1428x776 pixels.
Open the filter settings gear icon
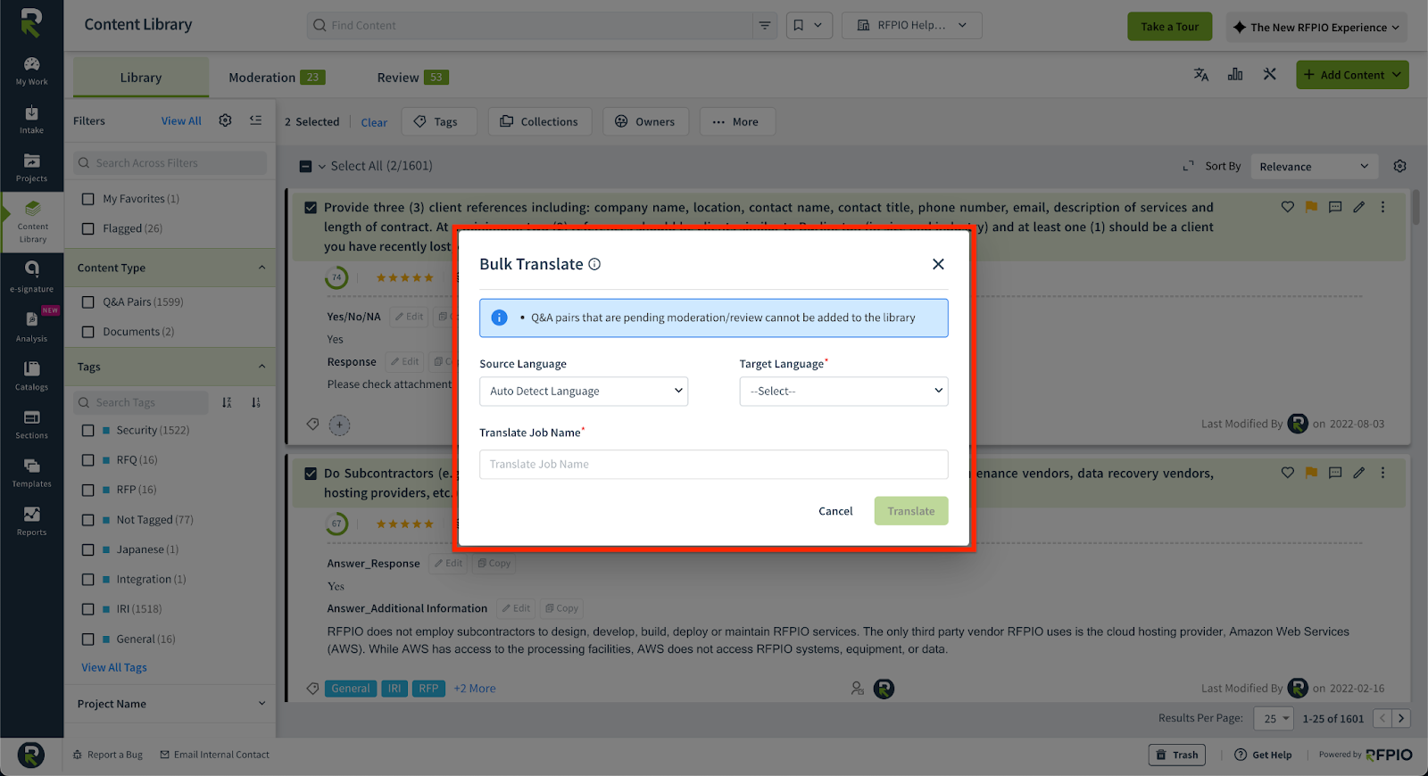point(225,120)
